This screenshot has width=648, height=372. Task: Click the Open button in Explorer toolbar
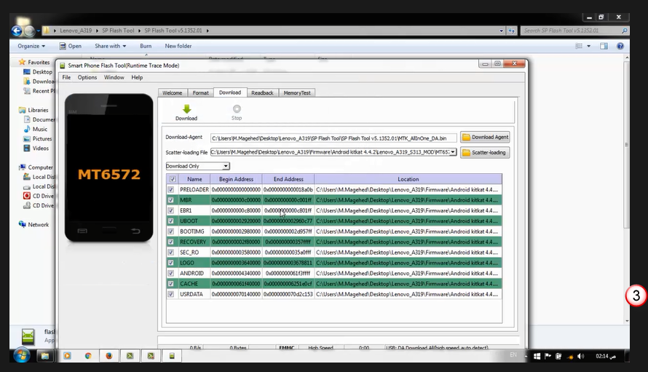[70, 46]
